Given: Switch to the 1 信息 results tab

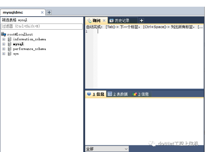Looking at the screenshot, I should 96,94.
